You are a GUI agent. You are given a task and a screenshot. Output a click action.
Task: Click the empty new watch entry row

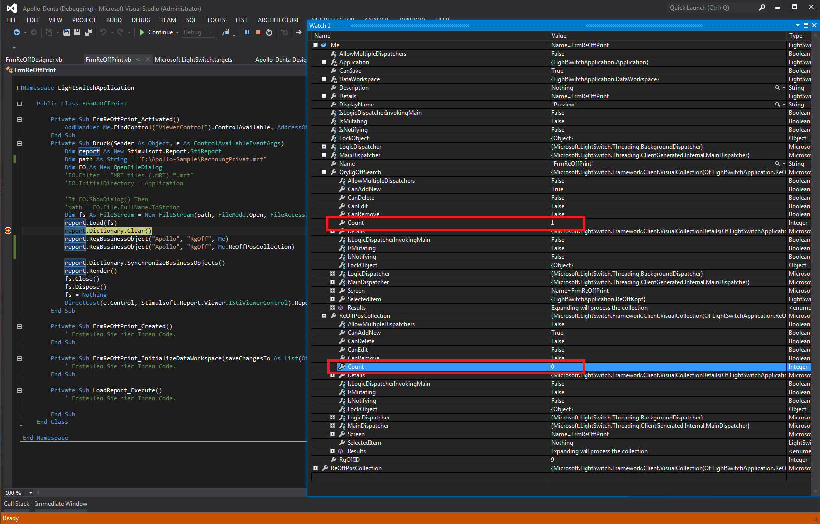pyautogui.click(x=561, y=477)
